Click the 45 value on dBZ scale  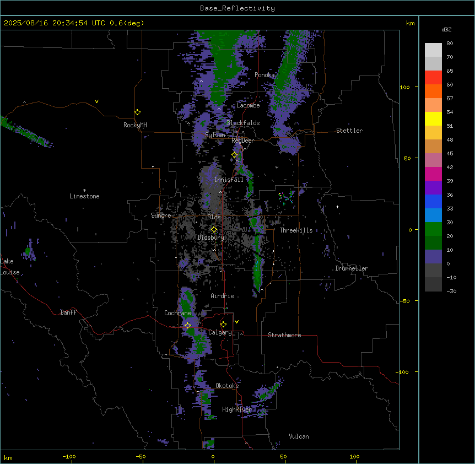[450, 153]
